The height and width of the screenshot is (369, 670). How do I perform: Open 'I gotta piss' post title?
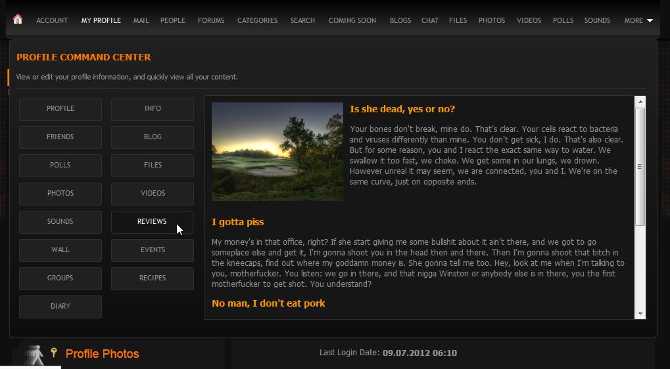237,222
